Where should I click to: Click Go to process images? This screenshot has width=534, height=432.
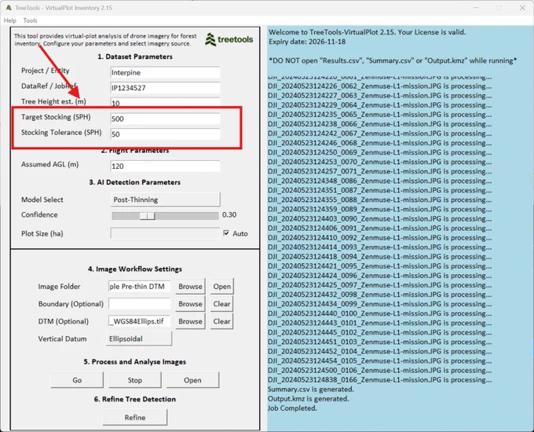tap(77, 380)
